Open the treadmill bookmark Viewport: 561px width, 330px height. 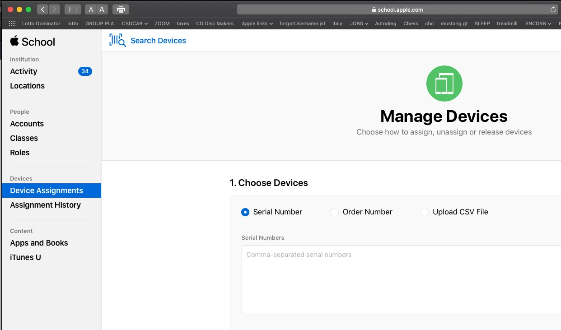[x=507, y=23]
